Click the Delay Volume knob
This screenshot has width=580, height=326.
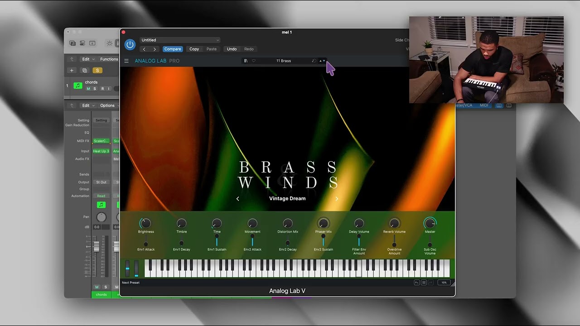[x=359, y=223]
